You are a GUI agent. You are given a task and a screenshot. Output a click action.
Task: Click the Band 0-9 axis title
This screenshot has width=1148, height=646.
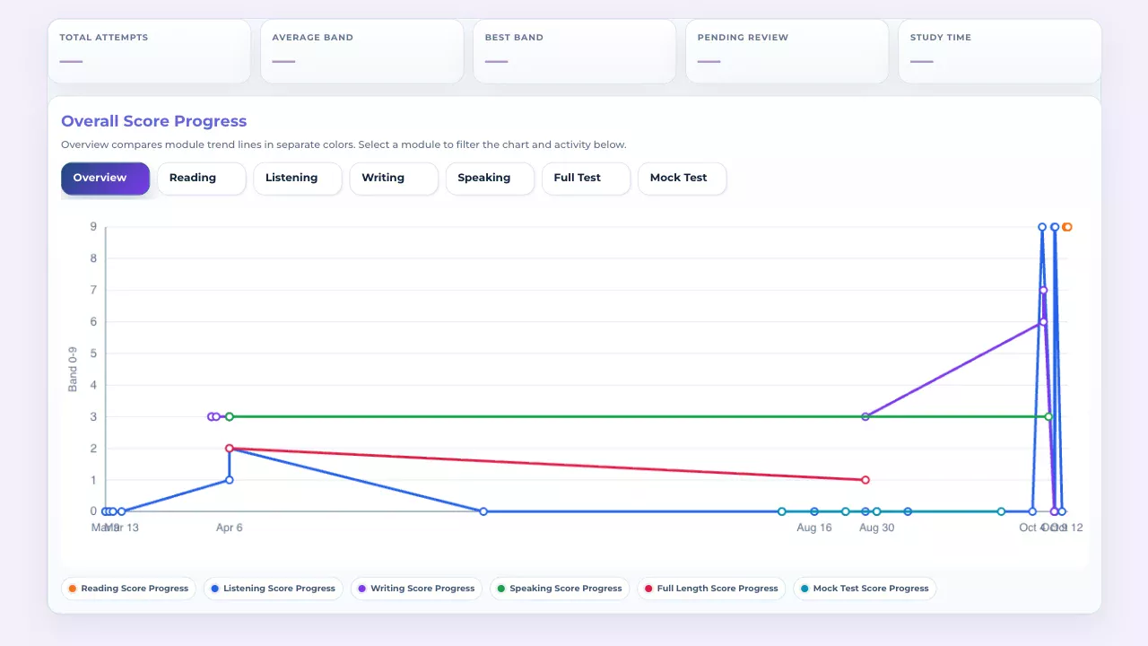(73, 369)
